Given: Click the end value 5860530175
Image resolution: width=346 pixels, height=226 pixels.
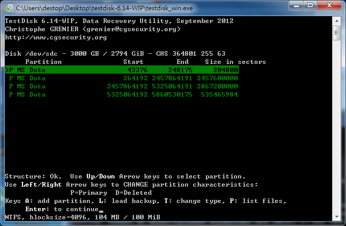Looking at the screenshot, I should click(172, 95).
